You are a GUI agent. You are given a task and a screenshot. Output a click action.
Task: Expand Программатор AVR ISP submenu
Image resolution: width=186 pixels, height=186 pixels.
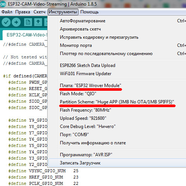tap(116, 155)
